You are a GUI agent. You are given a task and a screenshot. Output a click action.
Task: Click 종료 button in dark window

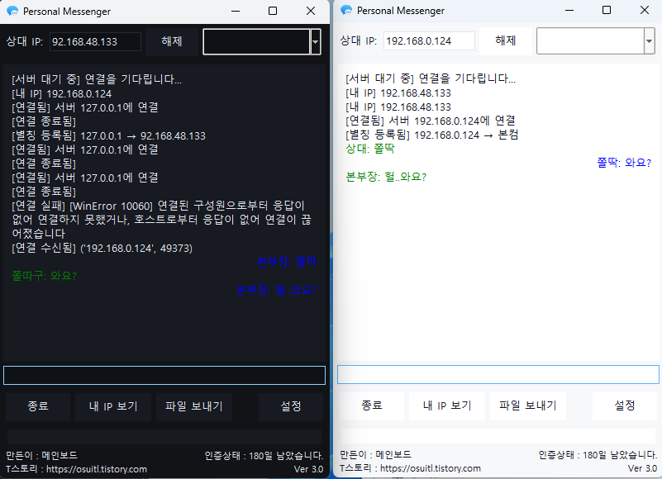pos(38,406)
